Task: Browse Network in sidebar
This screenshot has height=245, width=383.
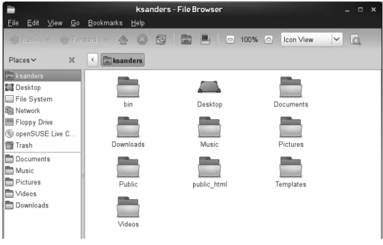Action: coord(43,110)
